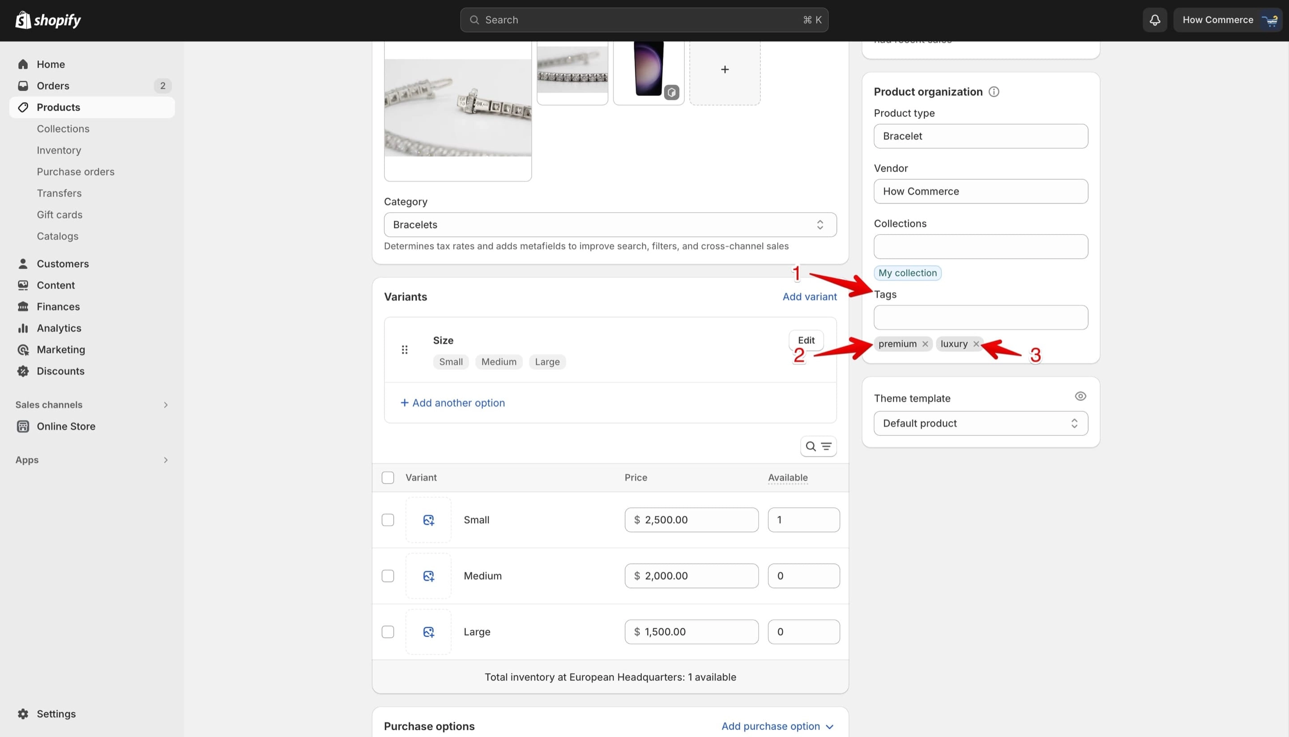Click the Vendor field
The image size is (1289, 737).
(x=981, y=192)
